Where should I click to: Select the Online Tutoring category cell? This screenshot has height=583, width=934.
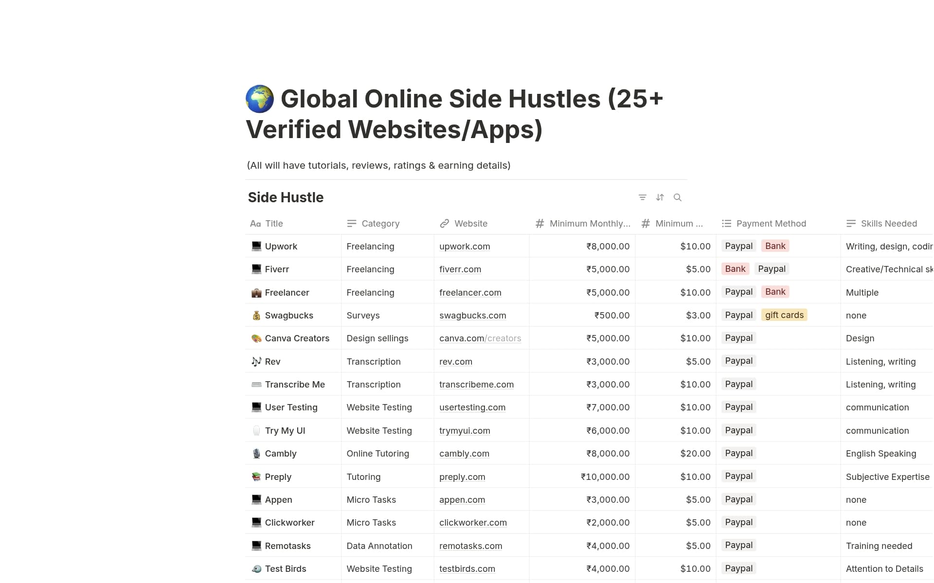click(x=387, y=453)
